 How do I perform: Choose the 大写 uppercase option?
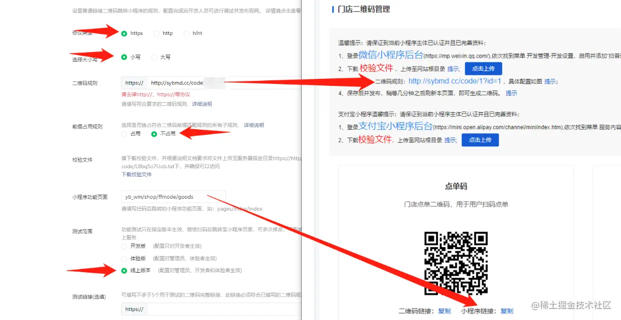pos(154,57)
